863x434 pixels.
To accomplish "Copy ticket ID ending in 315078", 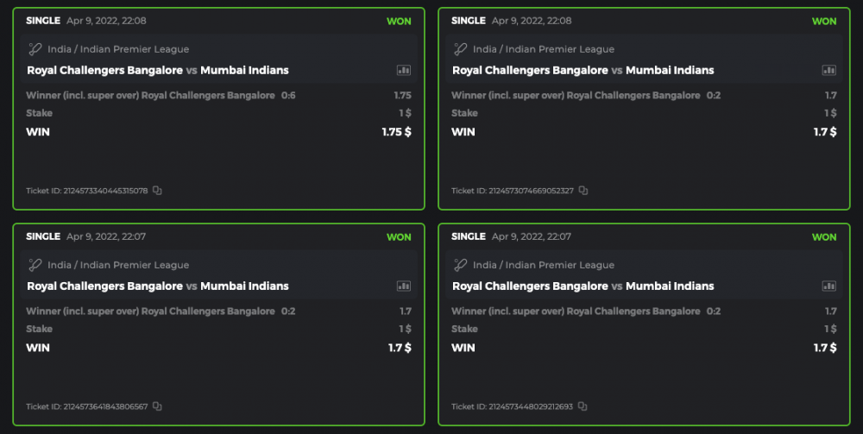I will [157, 191].
